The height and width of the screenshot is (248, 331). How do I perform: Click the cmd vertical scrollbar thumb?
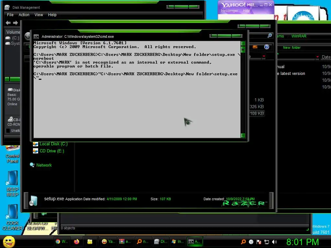(243, 50)
